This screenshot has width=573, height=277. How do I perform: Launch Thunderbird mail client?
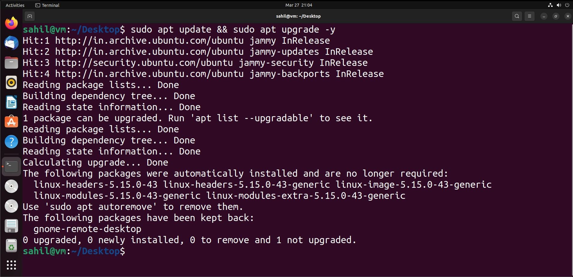pyautogui.click(x=11, y=43)
